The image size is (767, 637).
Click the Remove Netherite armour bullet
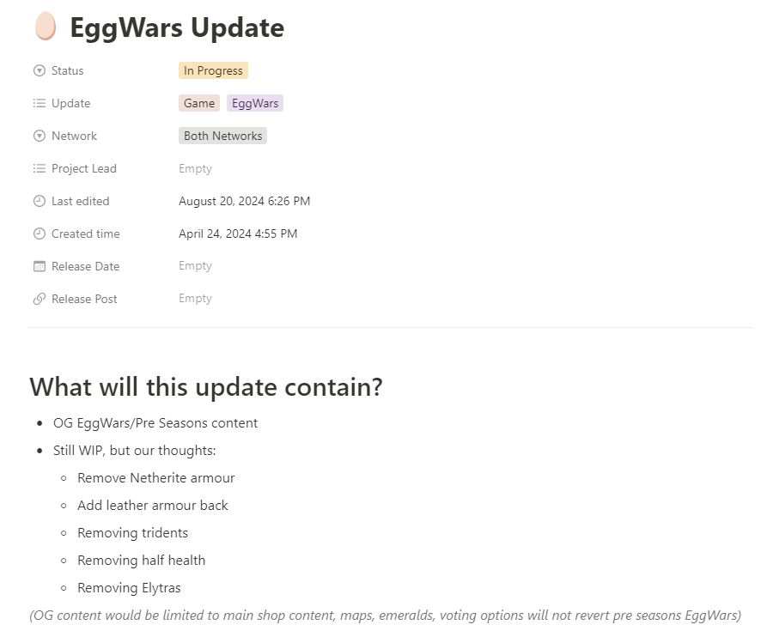point(156,477)
